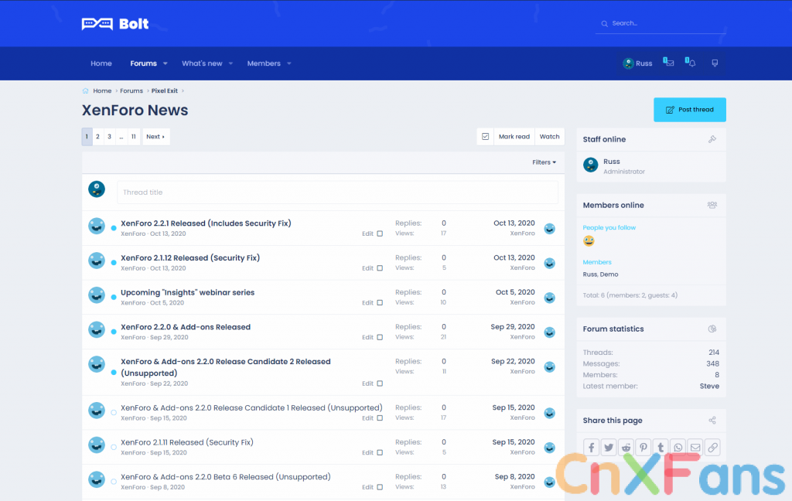Click the Post thread button
The width and height of the screenshot is (792, 501).
click(x=689, y=110)
